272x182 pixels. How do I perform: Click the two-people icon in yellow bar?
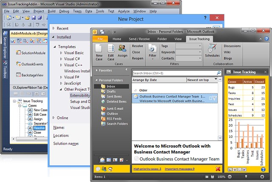104,169
